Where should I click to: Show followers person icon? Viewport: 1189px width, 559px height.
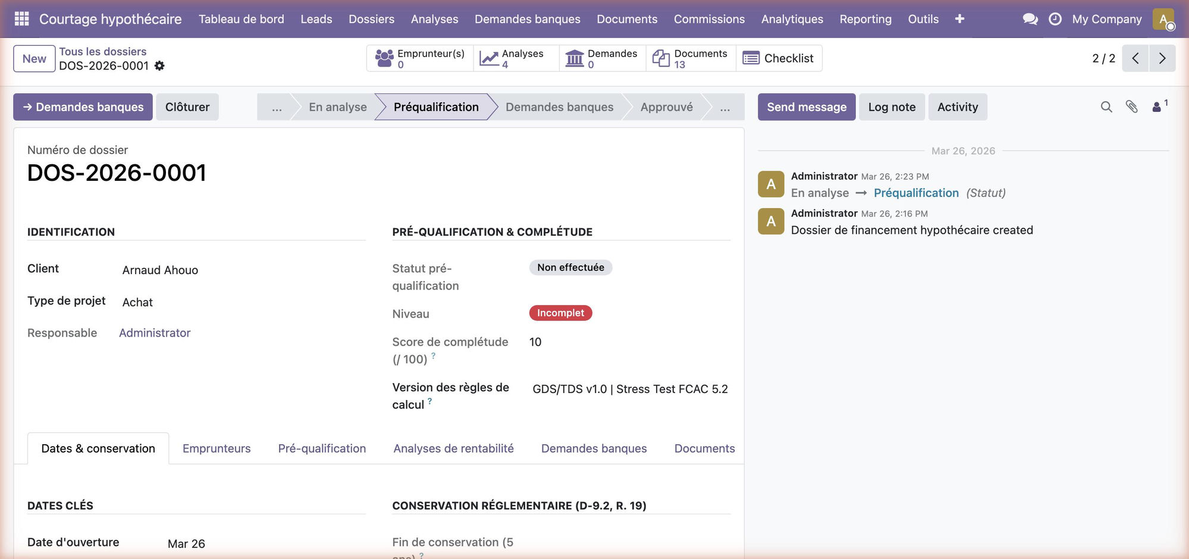(1159, 106)
